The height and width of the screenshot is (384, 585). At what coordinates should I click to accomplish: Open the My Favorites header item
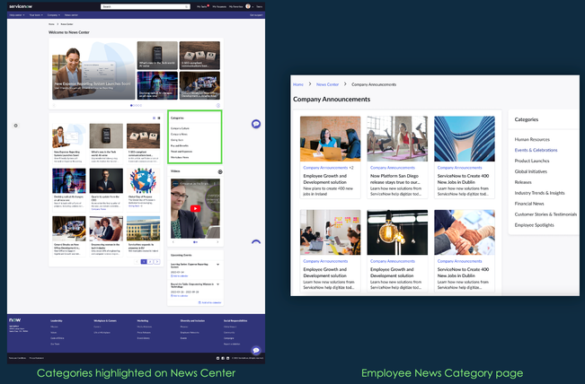235,6
